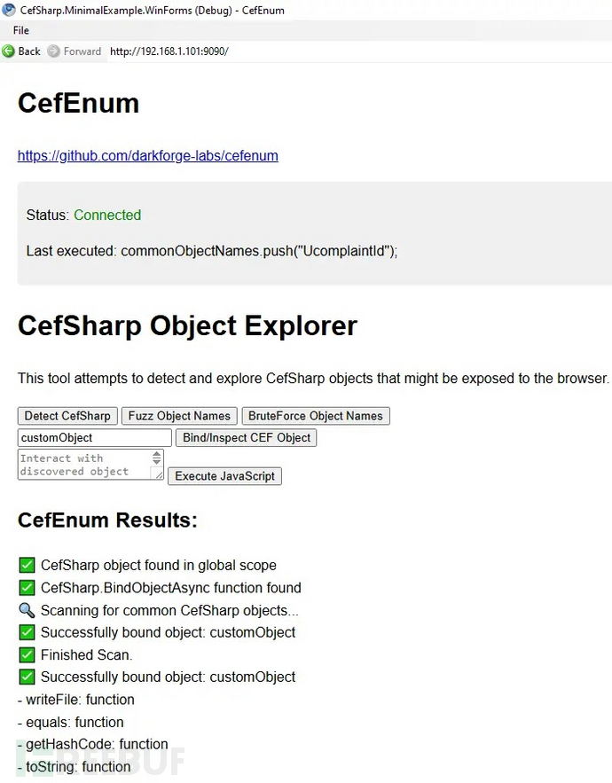Select the customObject text input field

tap(93, 437)
